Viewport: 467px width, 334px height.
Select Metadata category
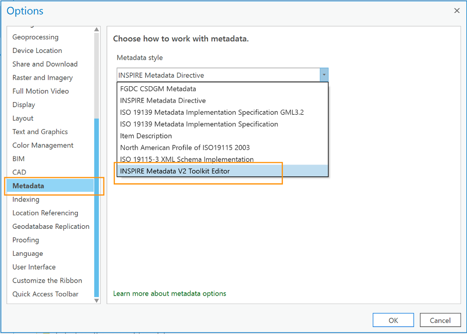(x=50, y=186)
